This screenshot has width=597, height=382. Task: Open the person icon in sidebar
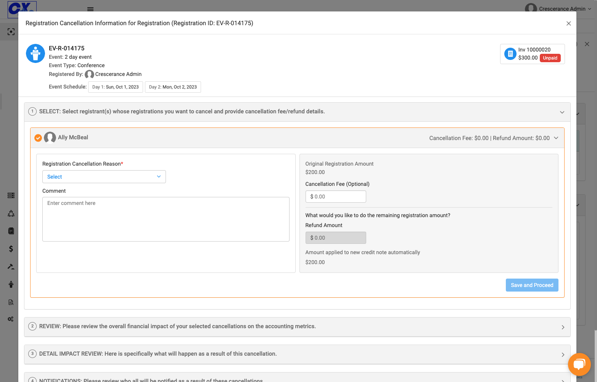11,284
